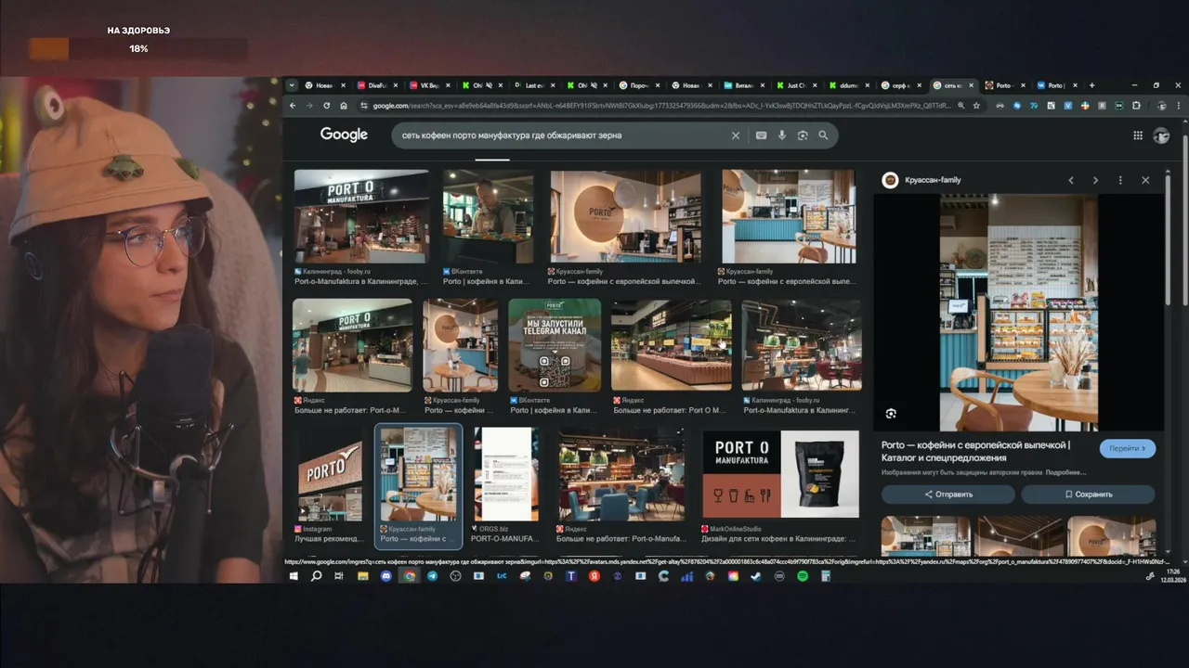Screen dimensions: 1189x668
Task: Open Windows taskbar search
Action: click(x=316, y=576)
